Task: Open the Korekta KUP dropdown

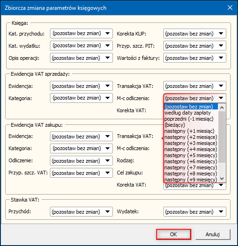Action: 195,33
